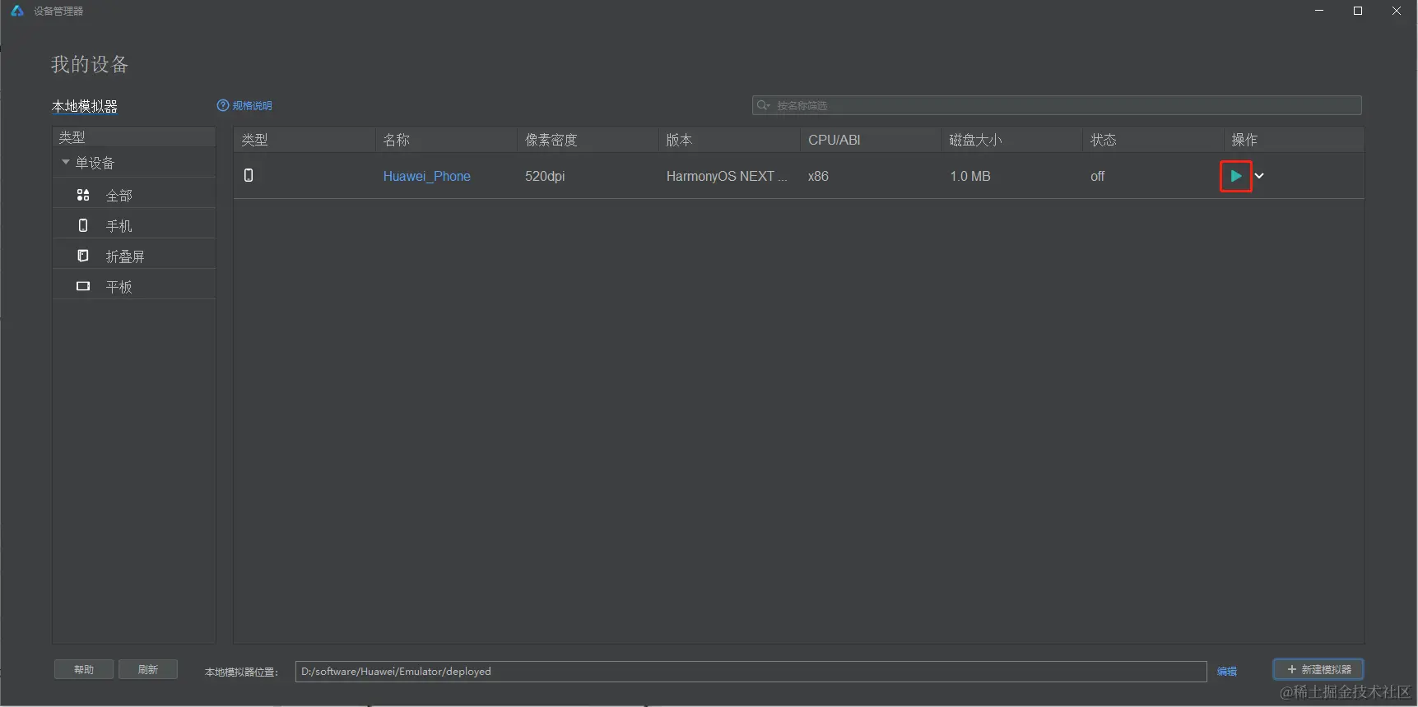Maximize the 设备管理器 window
This screenshot has height=707, width=1418.
point(1358,11)
